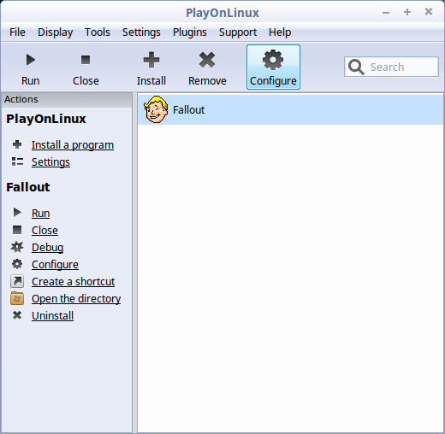Open the sidebar Settings link
The height and width of the screenshot is (434, 445).
click(x=50, y=162)
